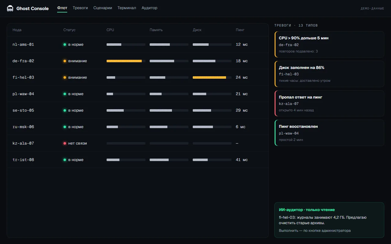391x244 pixels.
Task: Open the Сценарии tab
Action: [x=103, y=8]
